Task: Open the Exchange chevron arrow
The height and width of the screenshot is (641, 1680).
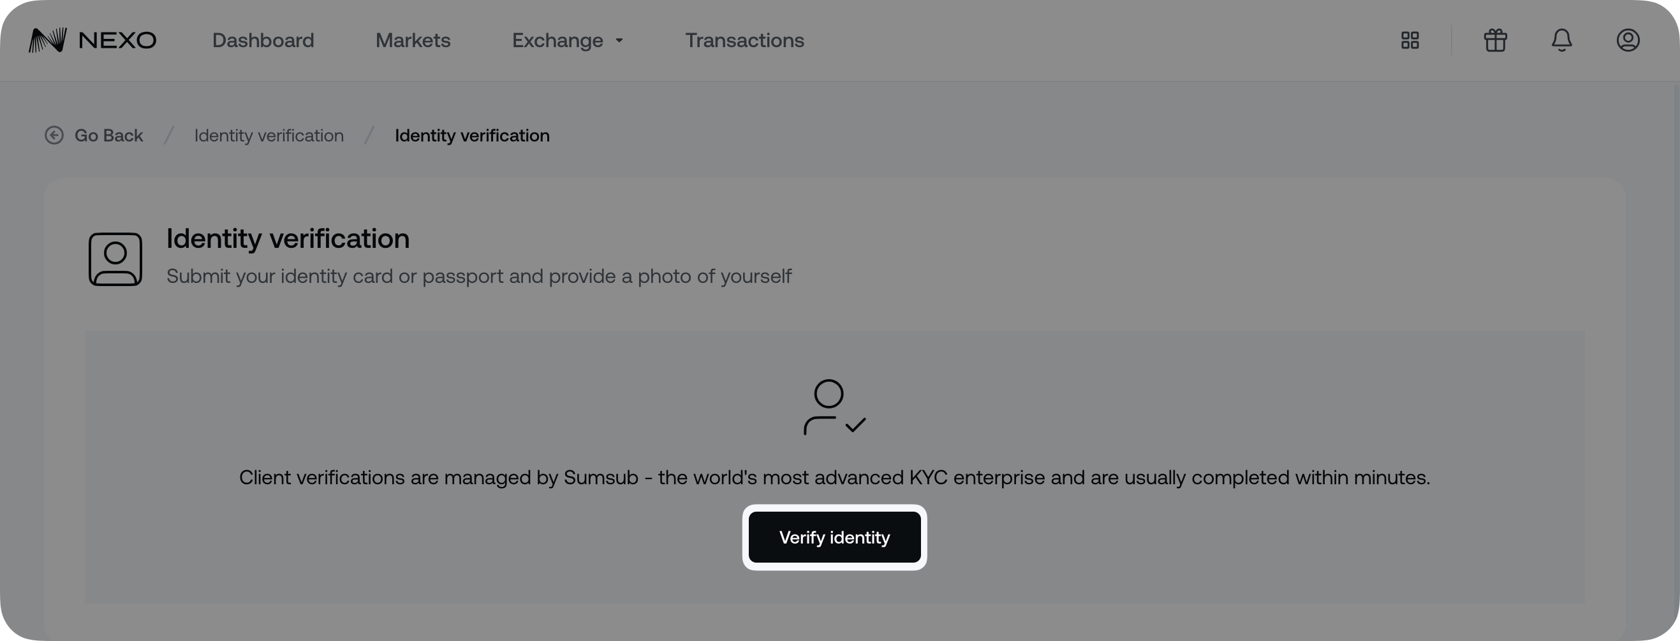Action: [618, 40]
